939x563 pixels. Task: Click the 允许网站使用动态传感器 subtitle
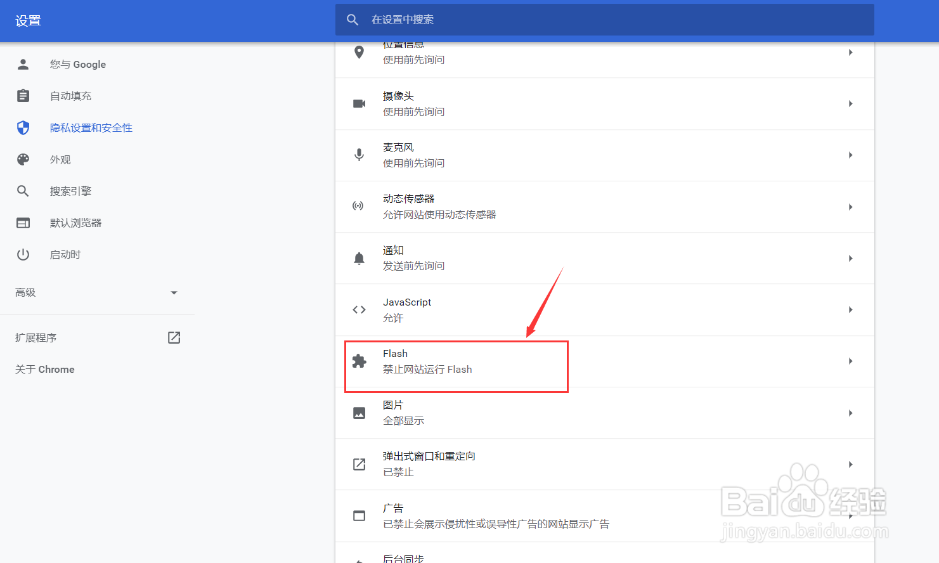[439, 214]
